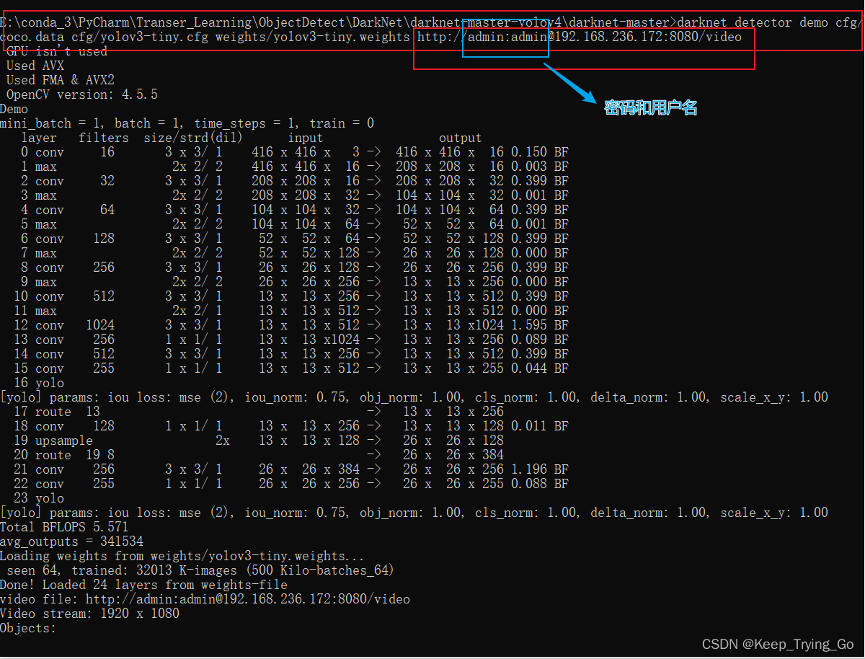Click the highlighted admin:admin credentials text
The width and height of the screenshot is (865, 659).
[505, 37]
